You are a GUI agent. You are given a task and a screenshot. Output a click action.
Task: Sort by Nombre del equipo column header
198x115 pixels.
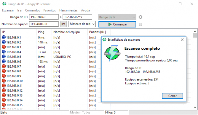click(70, 32)
